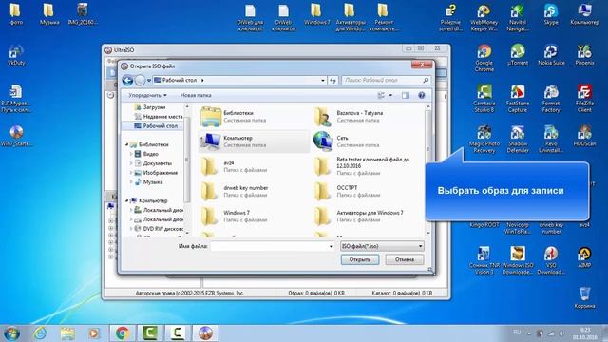Viewport: 608px width, 342px height.
Task: Select the Windows 7 folder in file list
Action: [254, 217]
